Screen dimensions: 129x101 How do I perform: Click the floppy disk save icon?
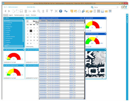coord(21,11)
